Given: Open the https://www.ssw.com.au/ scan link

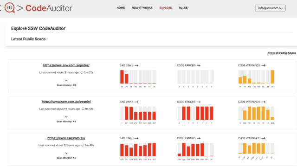Looking at the screenshot, I should coord(66,138).
